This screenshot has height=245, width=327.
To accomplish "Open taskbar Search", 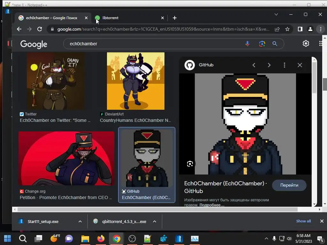I will 23,239.
